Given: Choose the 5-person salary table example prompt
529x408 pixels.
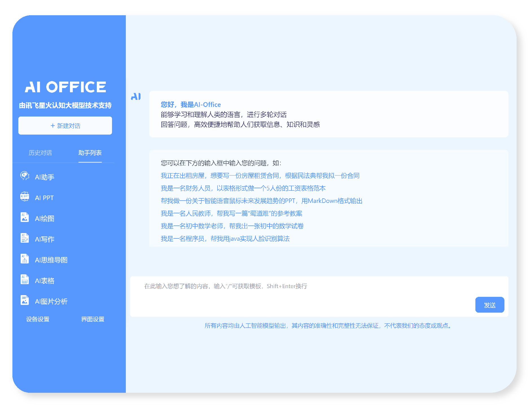Looking at the screenshot, I should (243, 188).
